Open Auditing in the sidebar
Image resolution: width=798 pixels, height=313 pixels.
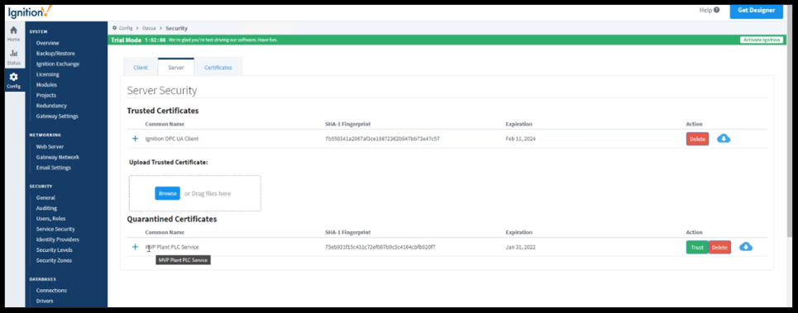pos(46,208)
